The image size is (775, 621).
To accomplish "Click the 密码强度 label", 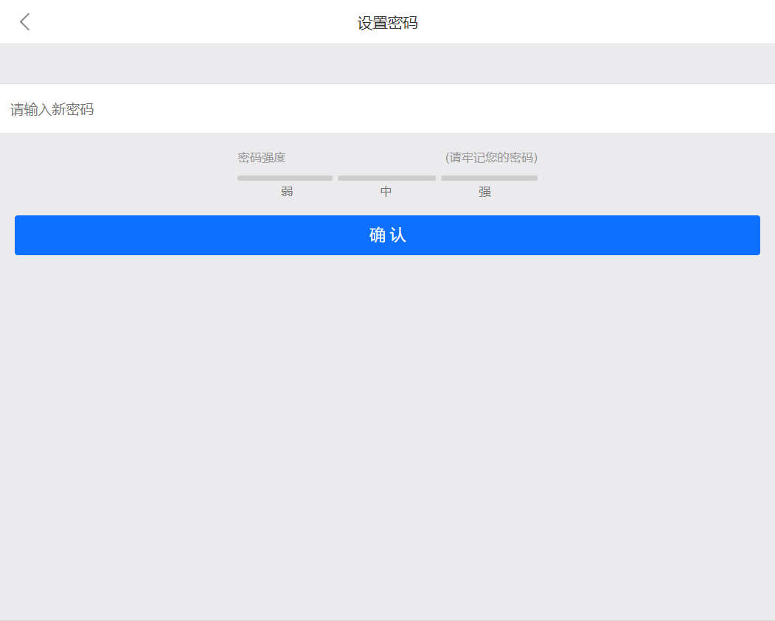I will pos(261,158).
